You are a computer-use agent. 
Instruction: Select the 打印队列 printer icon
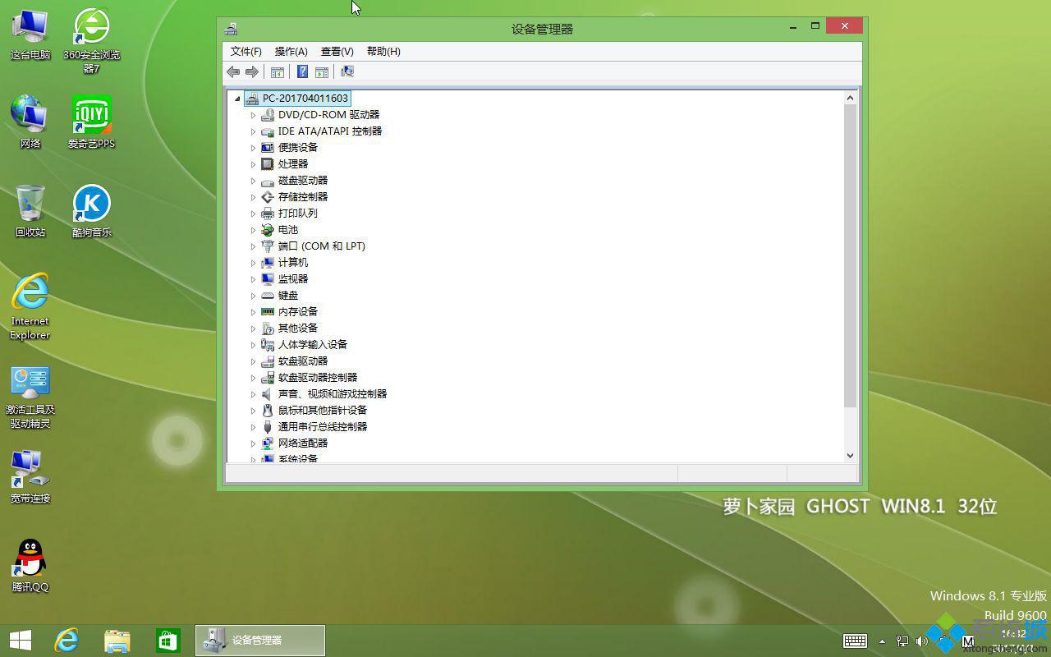pos(268,214)
